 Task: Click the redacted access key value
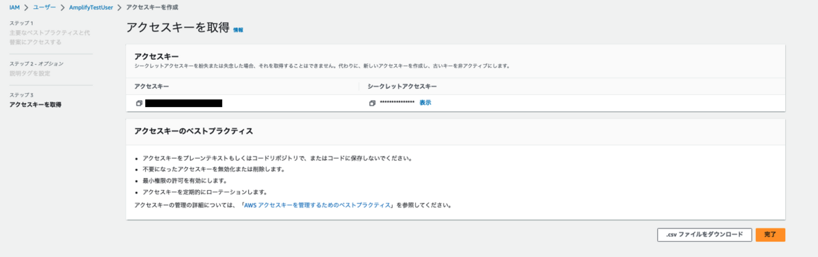[x=183, y=103]
